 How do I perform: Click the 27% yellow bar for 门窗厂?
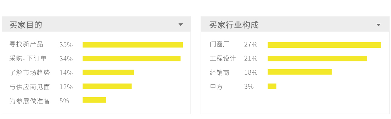324,45
